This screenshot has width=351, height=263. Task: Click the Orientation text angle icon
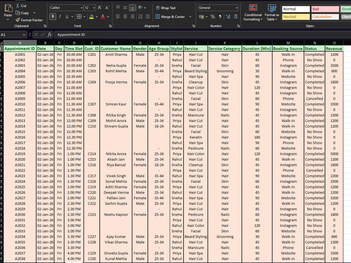[141, 8]
